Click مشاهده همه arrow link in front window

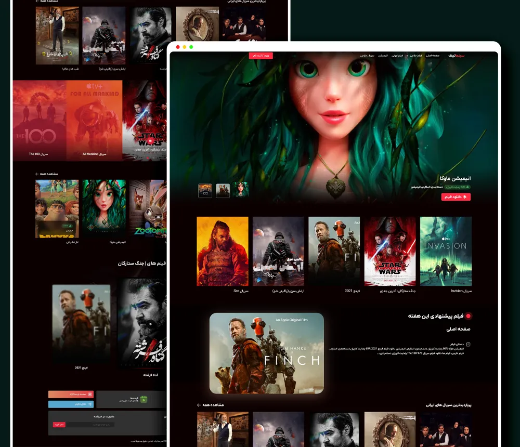(x=210, y=405)
